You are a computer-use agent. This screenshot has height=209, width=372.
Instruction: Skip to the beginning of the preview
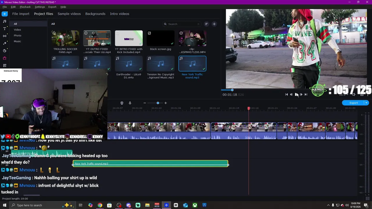[x=287, y=95]
